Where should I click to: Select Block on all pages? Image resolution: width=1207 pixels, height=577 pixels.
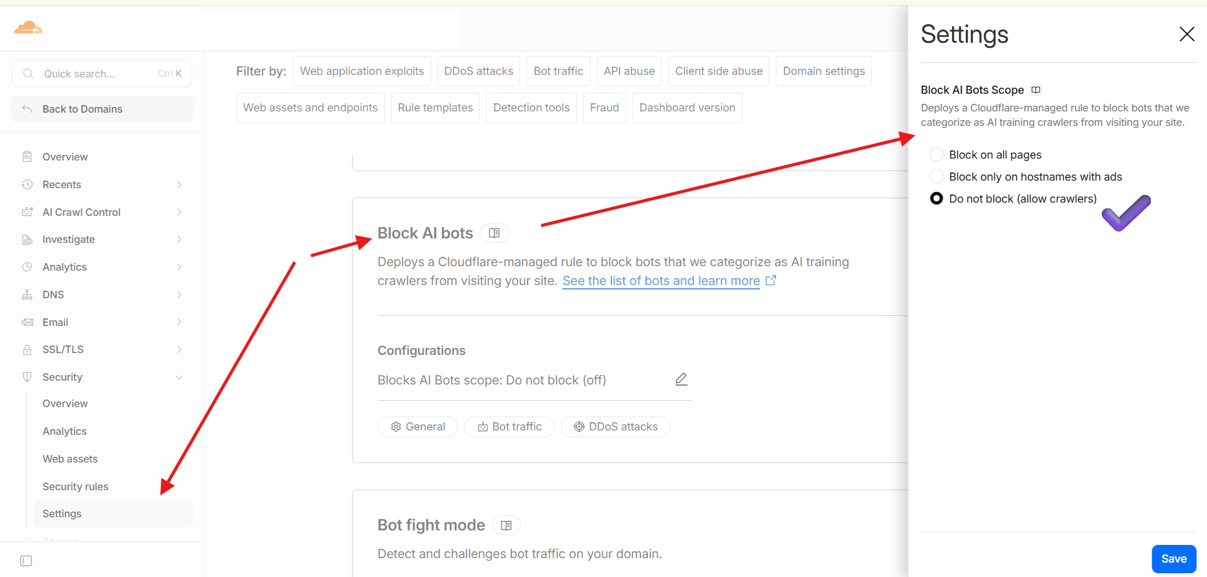pos(937,155)
